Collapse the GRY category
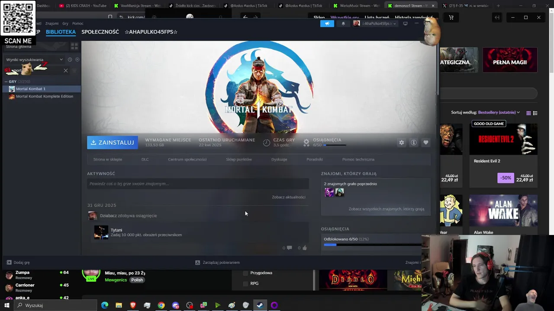The image size is (554, 311). point(6,82)
